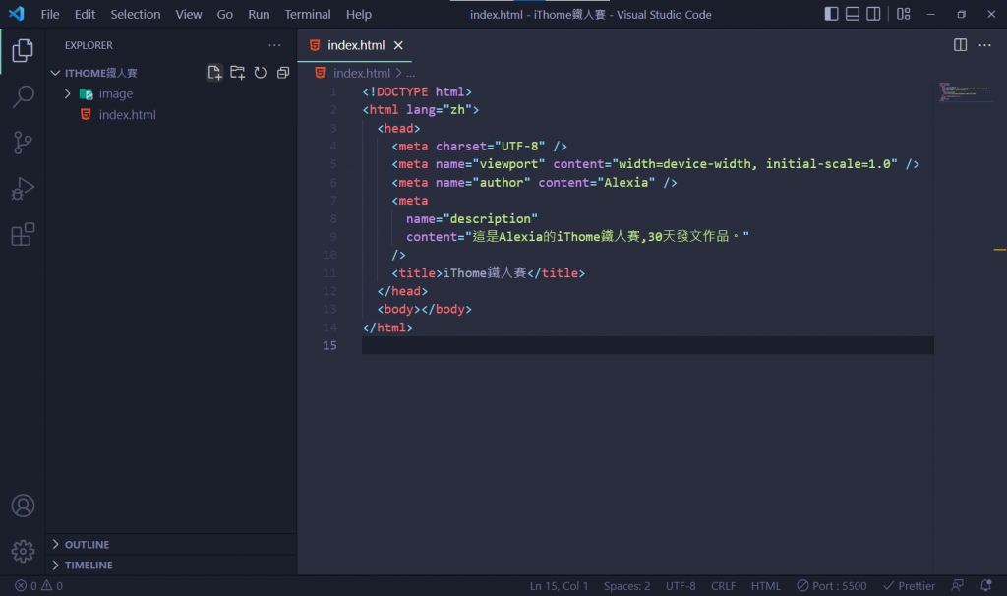Click the minimap code preview
The width and height of the screenshot is (1007, 596).
966,92
